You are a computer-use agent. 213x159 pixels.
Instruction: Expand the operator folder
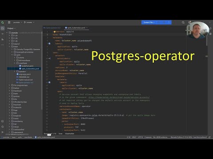(15, 72)
